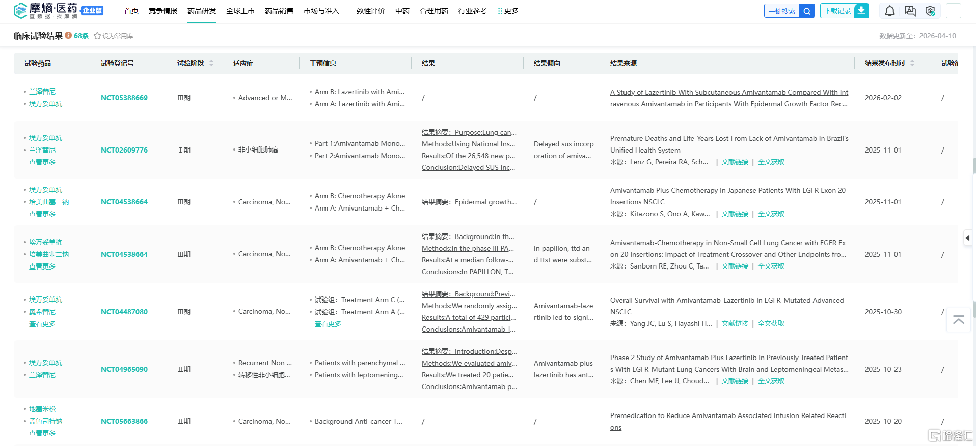The width and height of the screenshot is (976, 446).
Task: Open 一致性评价 tab
Action: coord(367,11)
